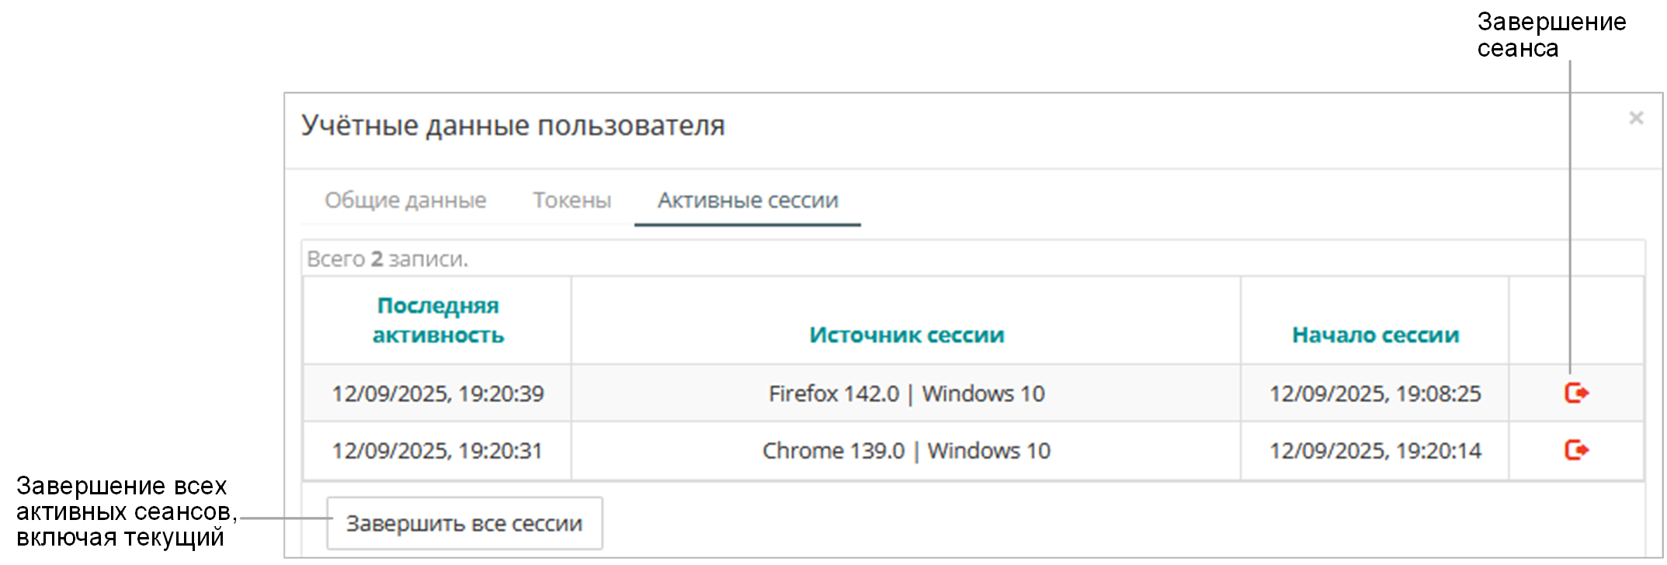Click session start cell 12/09/2025, 19:08:25
Viewport: 1667px width, 565px height.
tap(1375, 393)
